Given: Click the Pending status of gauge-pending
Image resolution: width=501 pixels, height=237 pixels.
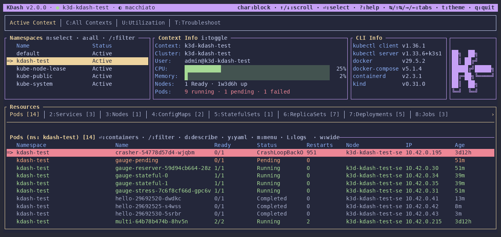Looking at the screenshot, I should [269, 160].
